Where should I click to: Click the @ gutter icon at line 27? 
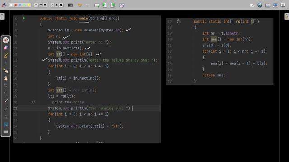click(178, 21)
